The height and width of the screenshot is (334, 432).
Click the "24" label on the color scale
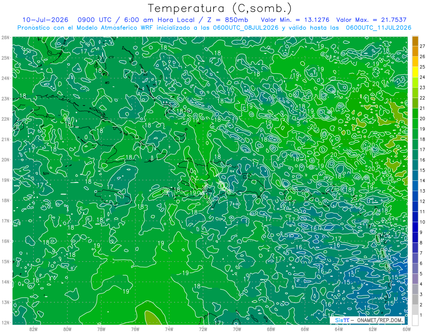tap(422, 77)
